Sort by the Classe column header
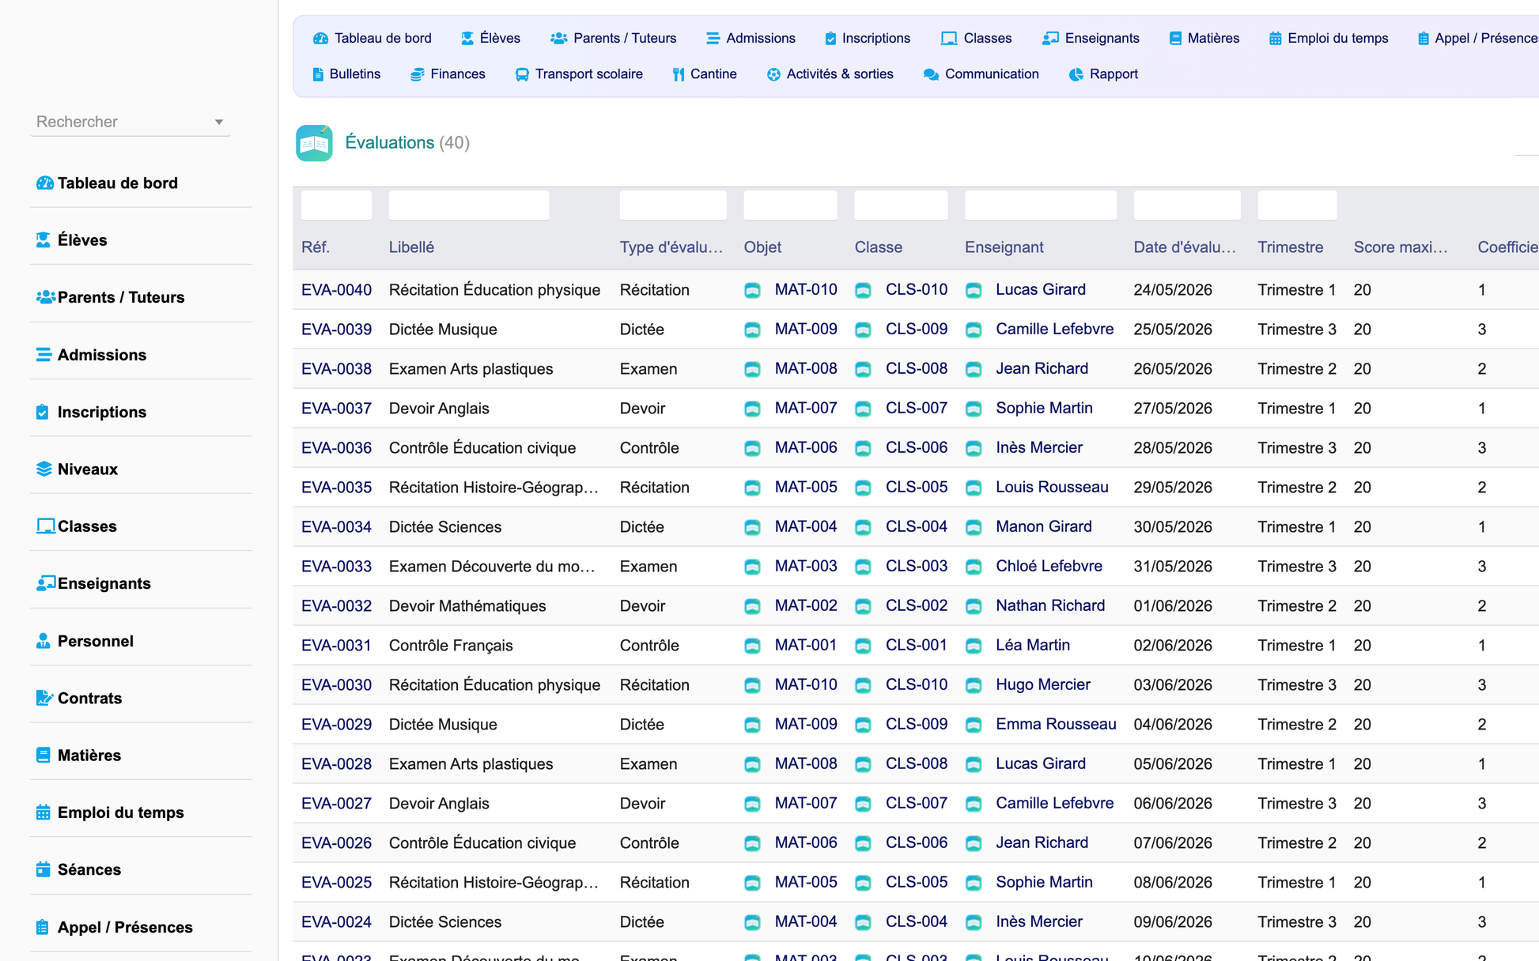The image size is (1539, 961). [x=879, y=247]
